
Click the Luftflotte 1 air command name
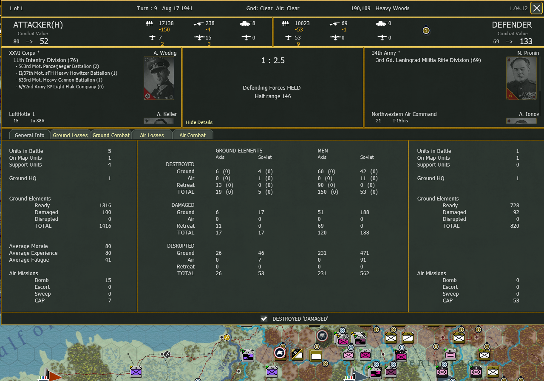pyautogui.click(x=22, y=114)
